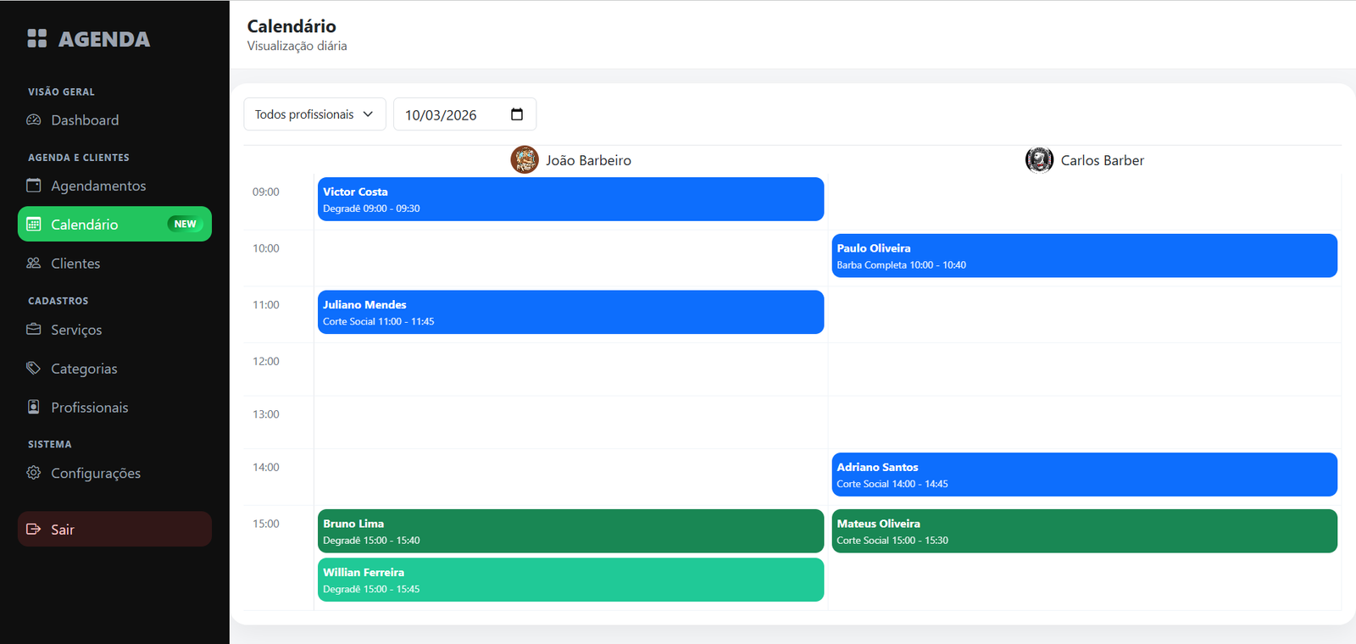Open Victor Costa's Degradê appointment
Screen dimensions: 1356x644
570,199
